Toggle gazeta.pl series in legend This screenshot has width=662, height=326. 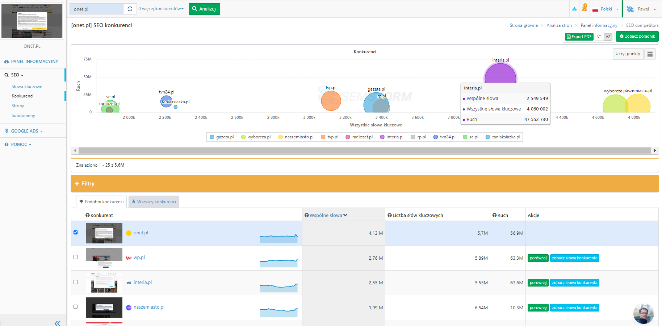point(222,137)
